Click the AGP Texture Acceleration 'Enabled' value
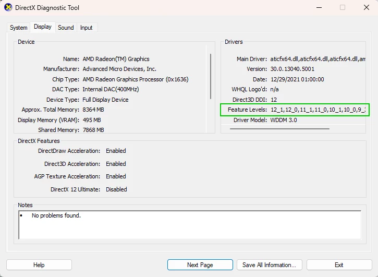Viewport: 378px width, 277px height. [x=116, y=176]
